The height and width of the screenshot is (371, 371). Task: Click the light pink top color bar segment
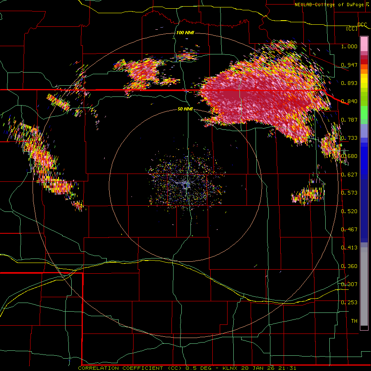[x=364, y=44]
